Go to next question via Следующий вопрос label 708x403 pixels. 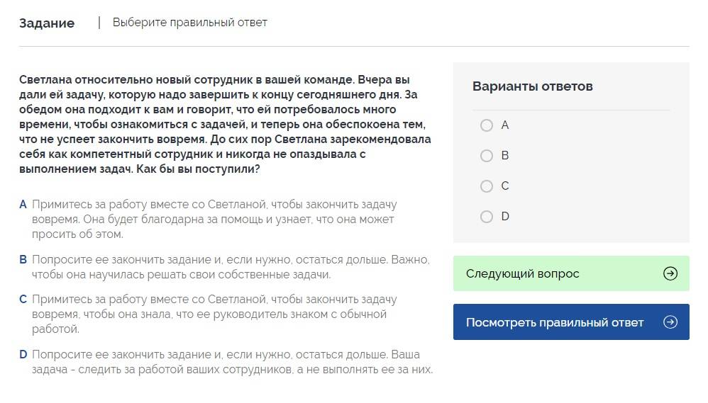point(522,273)
